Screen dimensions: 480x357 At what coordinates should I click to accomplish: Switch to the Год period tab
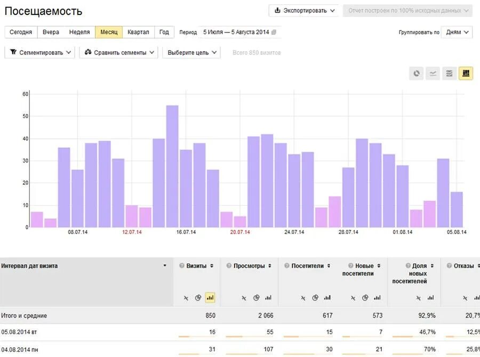(x=164, y=32)
